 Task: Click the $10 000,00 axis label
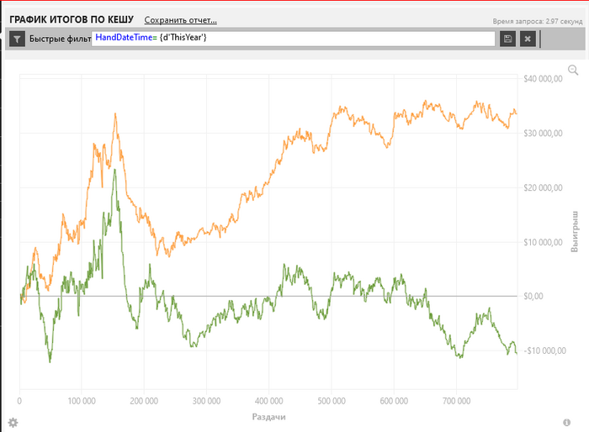pyautogui.click(x=543, y=242)
